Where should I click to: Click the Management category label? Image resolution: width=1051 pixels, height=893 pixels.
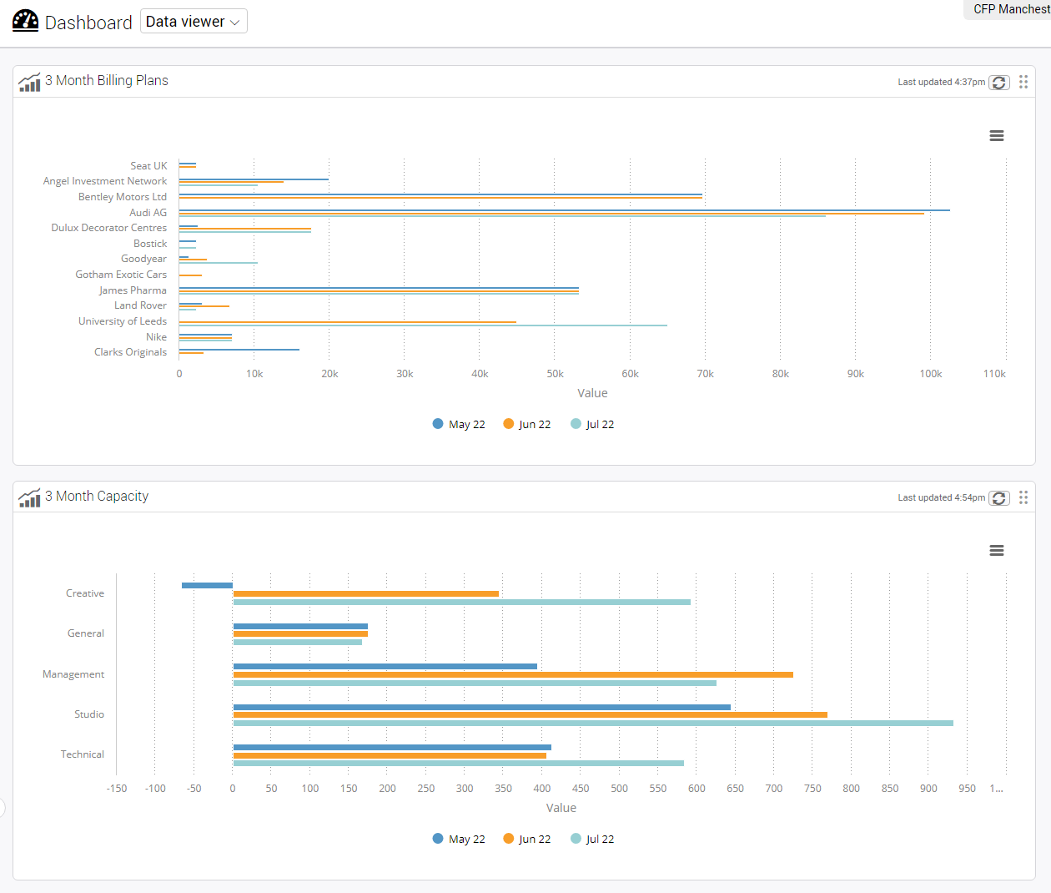point(73,674)
